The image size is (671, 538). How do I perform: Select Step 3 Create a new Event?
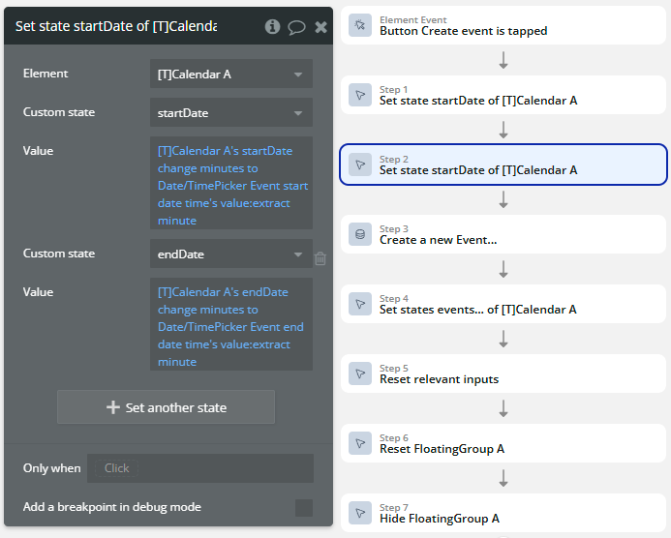pyautogui.click(x=503, y=234)
